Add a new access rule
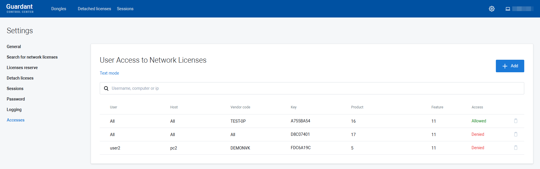 [510, 66]
